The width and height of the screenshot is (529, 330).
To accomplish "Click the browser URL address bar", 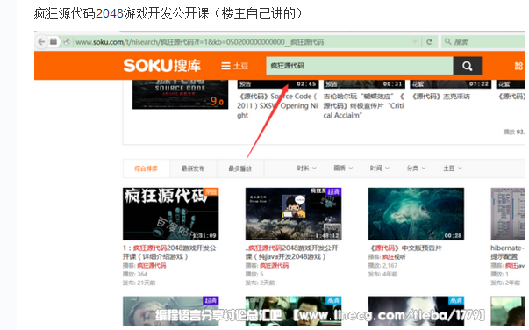I will (x=243, y=42).
